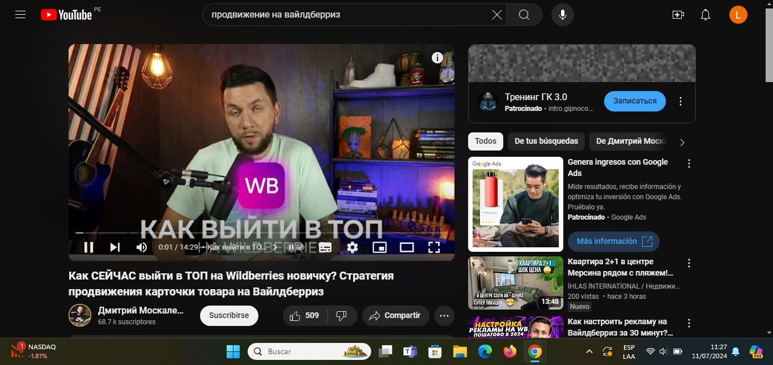Open options for Google Ads suggestion
Image resolution: width=773 pixels, height=365 pixels.
pos(689,164)
